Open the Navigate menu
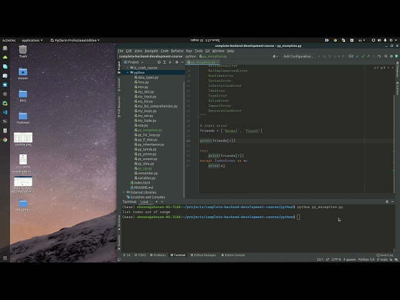 pos(151,51)
